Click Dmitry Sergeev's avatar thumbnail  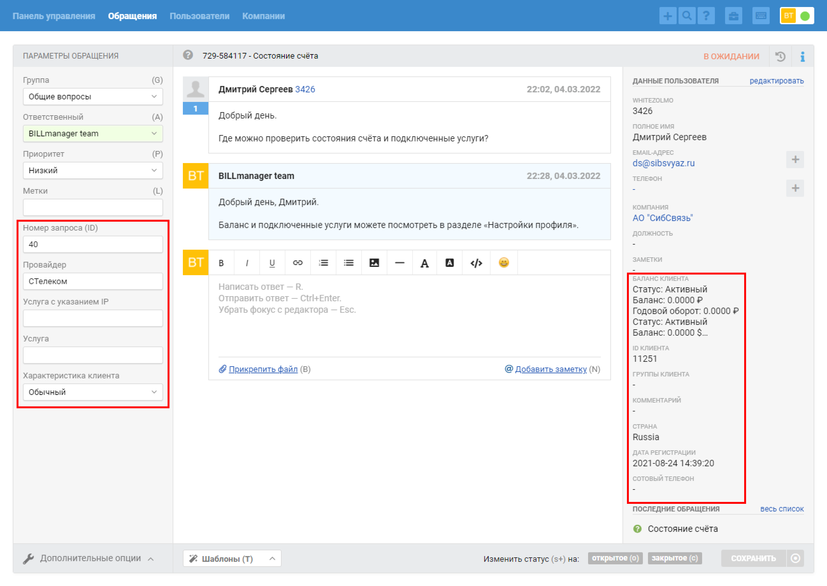[x=195, y=89]
